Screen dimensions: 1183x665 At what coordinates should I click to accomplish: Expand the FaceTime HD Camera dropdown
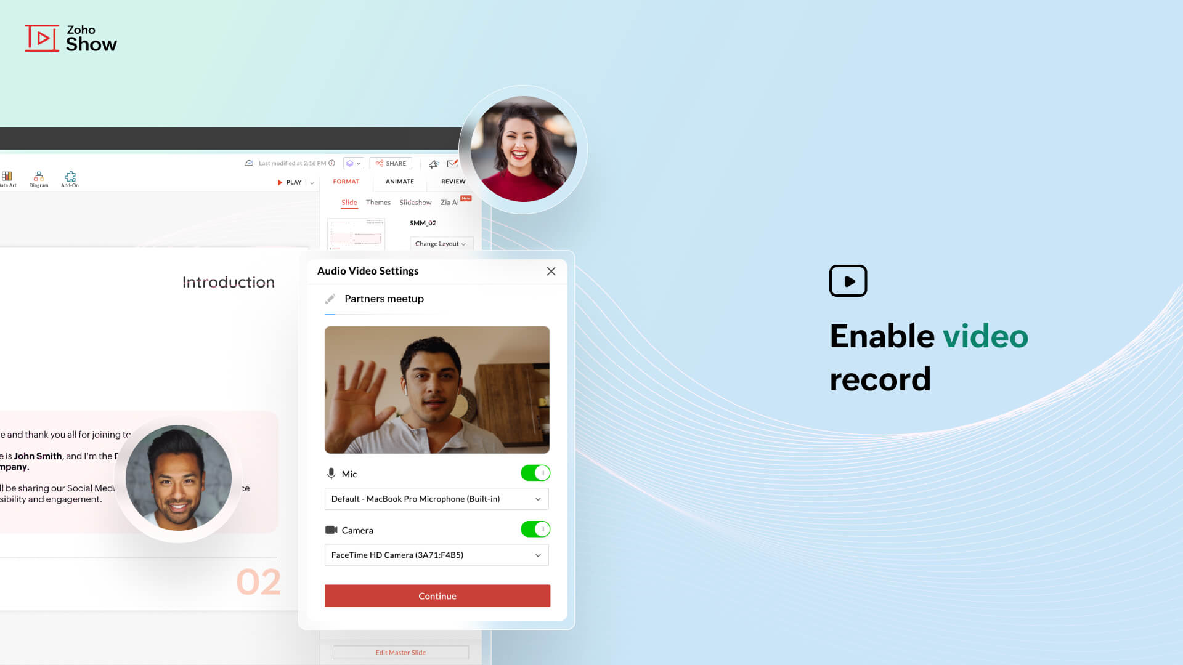(538, 555)
